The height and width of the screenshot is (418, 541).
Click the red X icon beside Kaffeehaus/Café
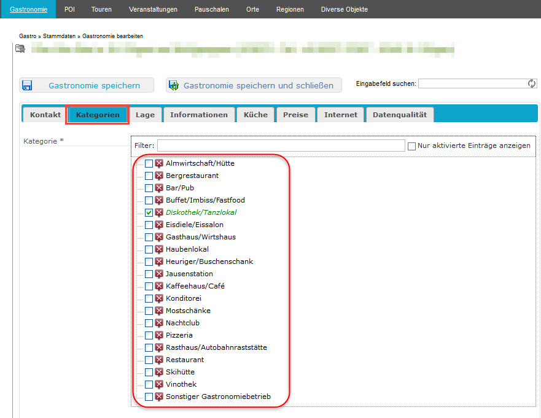tap(158, 286)
